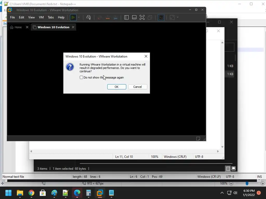266x199 pixels.
Task: Open the File menu in VMware Workstation
Action: [x=12, y=17]
